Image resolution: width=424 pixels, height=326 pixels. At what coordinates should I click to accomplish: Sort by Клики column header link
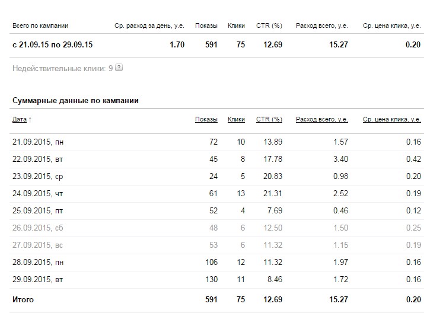pyautogui.click(x=236, y=119)
